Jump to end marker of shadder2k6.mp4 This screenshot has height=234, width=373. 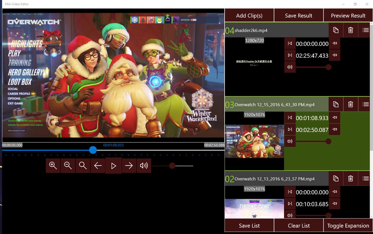point(290,55)
